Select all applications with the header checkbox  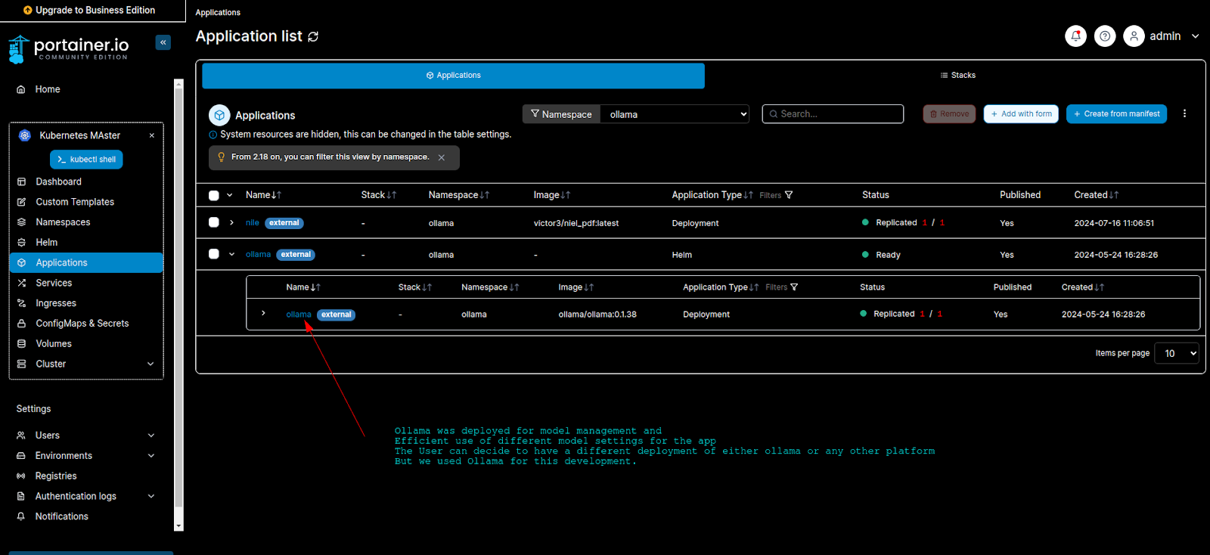[x=214, y=195]
